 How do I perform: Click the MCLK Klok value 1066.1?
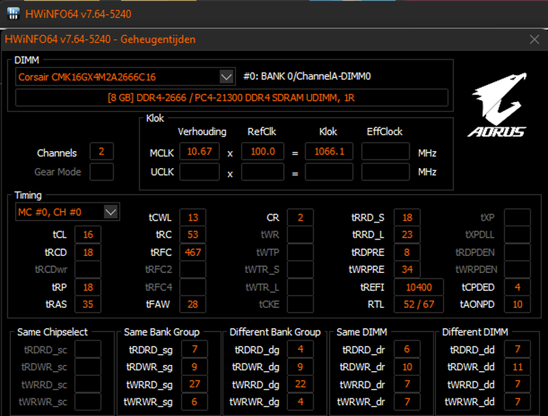329,151
